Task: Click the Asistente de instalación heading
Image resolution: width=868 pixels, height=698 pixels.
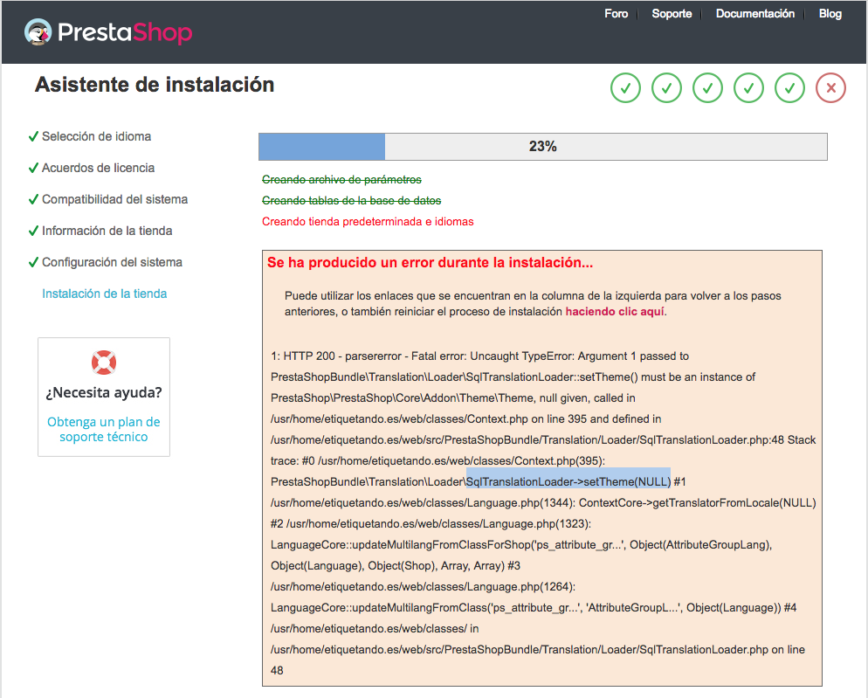Action: coord(155,85)
